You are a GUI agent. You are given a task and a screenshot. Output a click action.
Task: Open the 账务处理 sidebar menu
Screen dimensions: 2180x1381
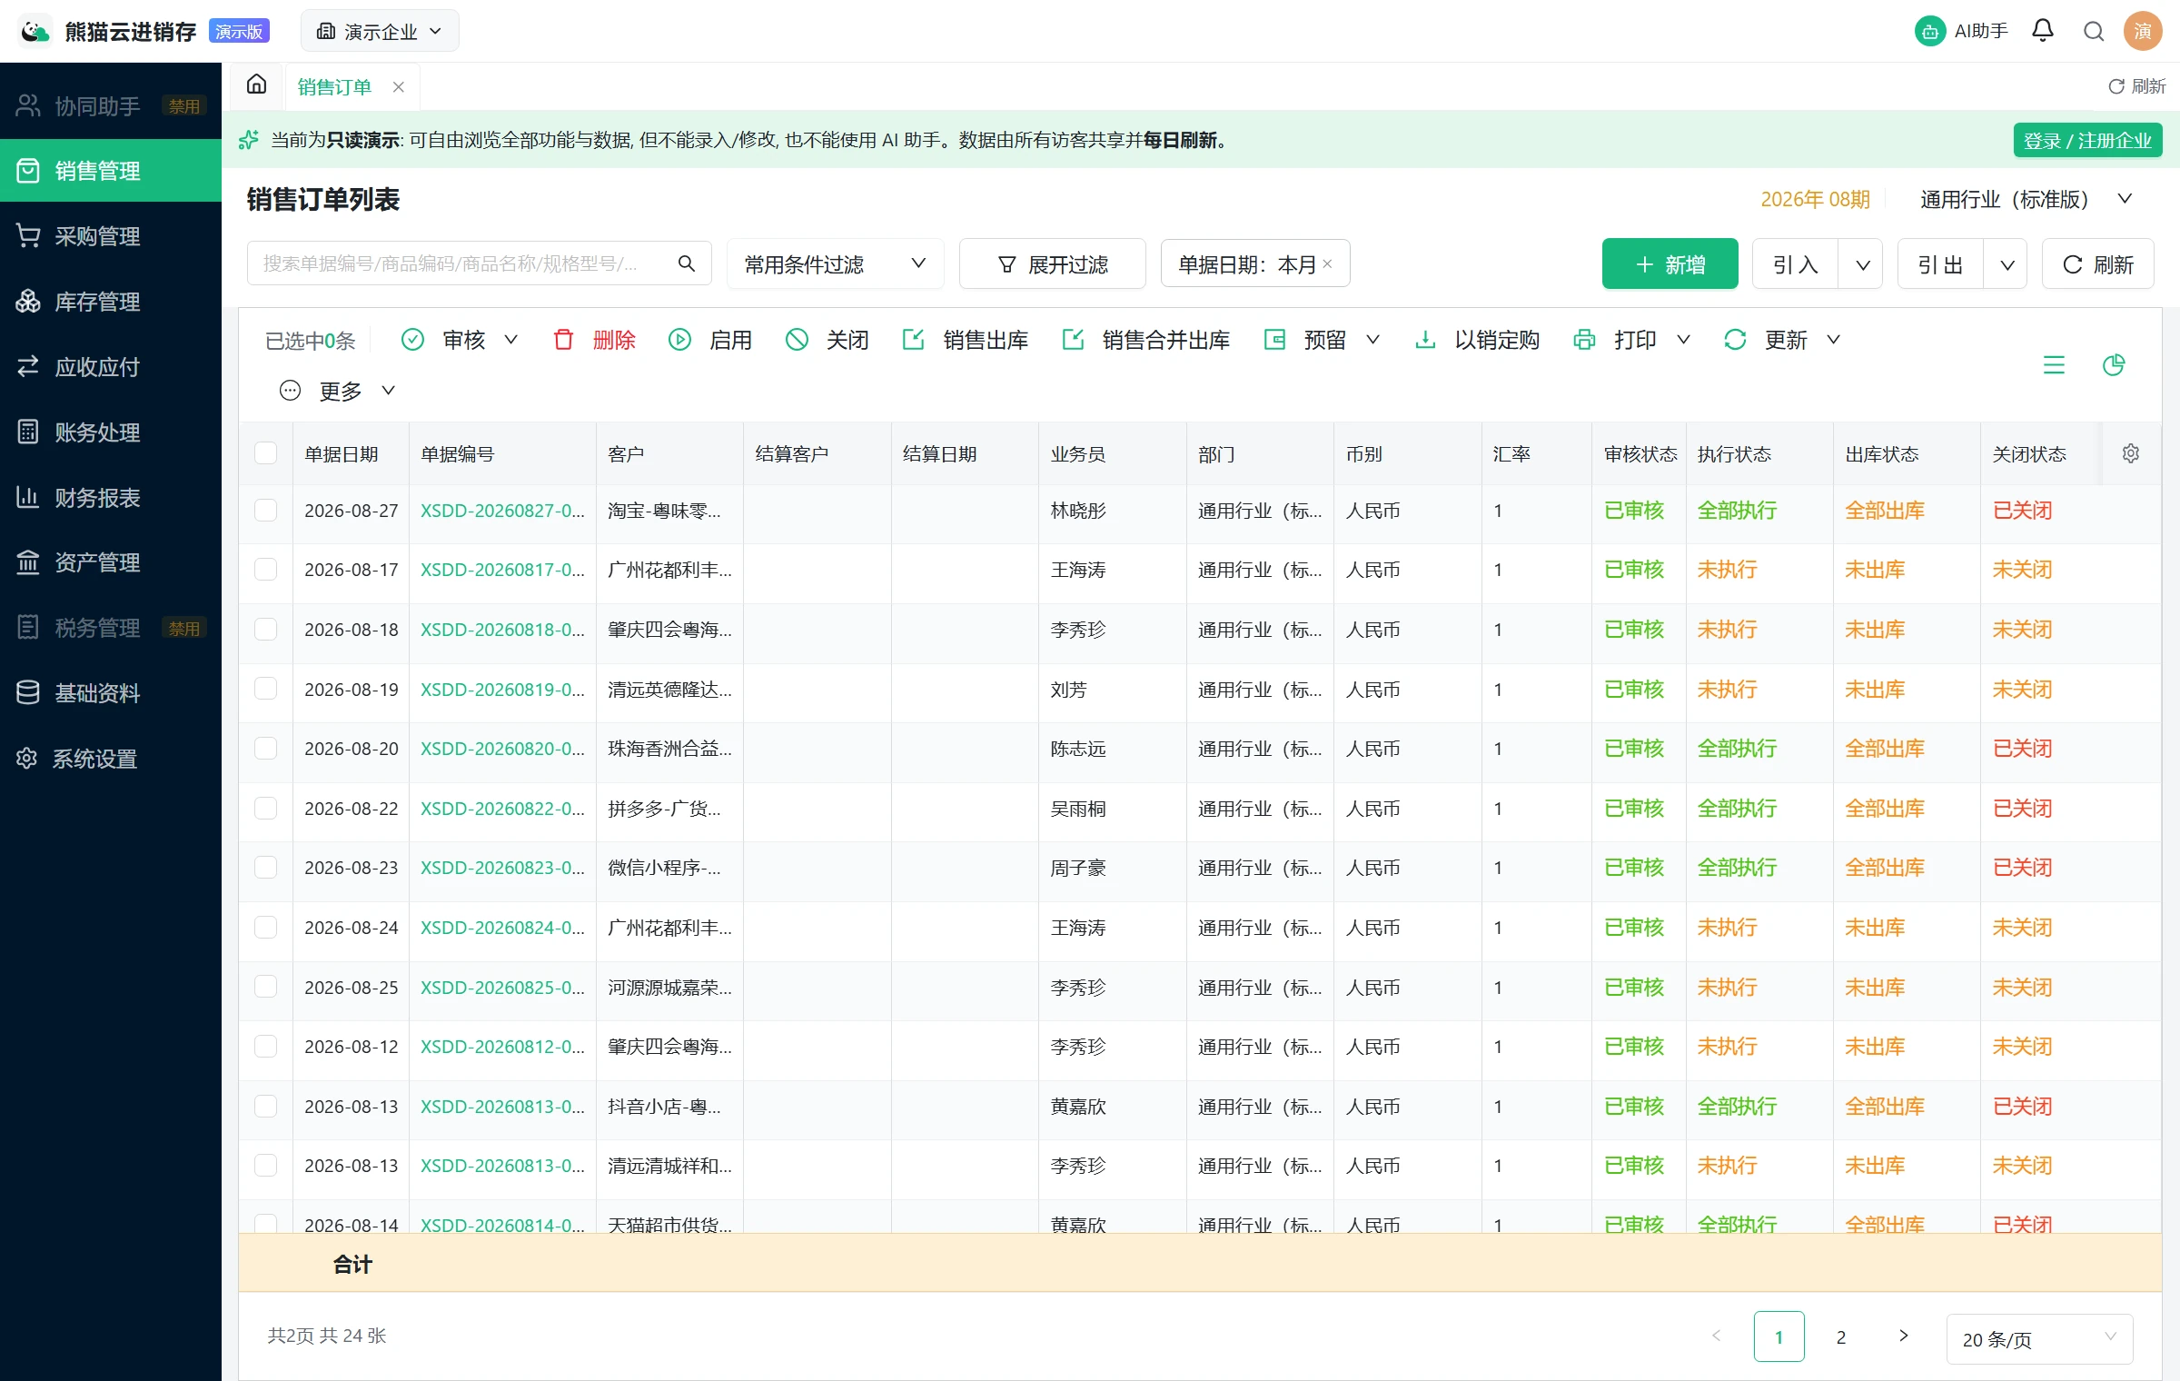pyautogui.click(x=111, y=432)
